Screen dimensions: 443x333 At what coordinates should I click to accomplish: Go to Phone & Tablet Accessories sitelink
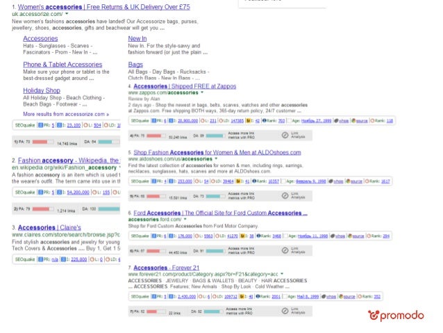point(62,65)
